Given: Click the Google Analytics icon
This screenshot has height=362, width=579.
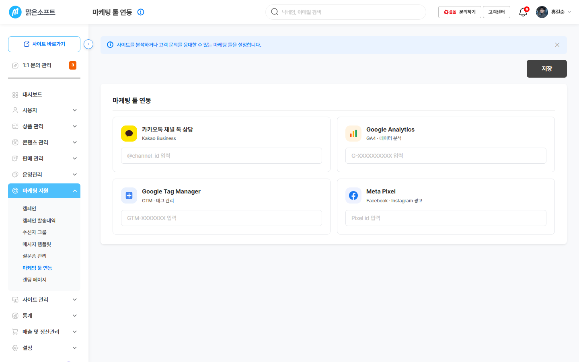Looking at the screenshot, I should (x=353, y=134).
